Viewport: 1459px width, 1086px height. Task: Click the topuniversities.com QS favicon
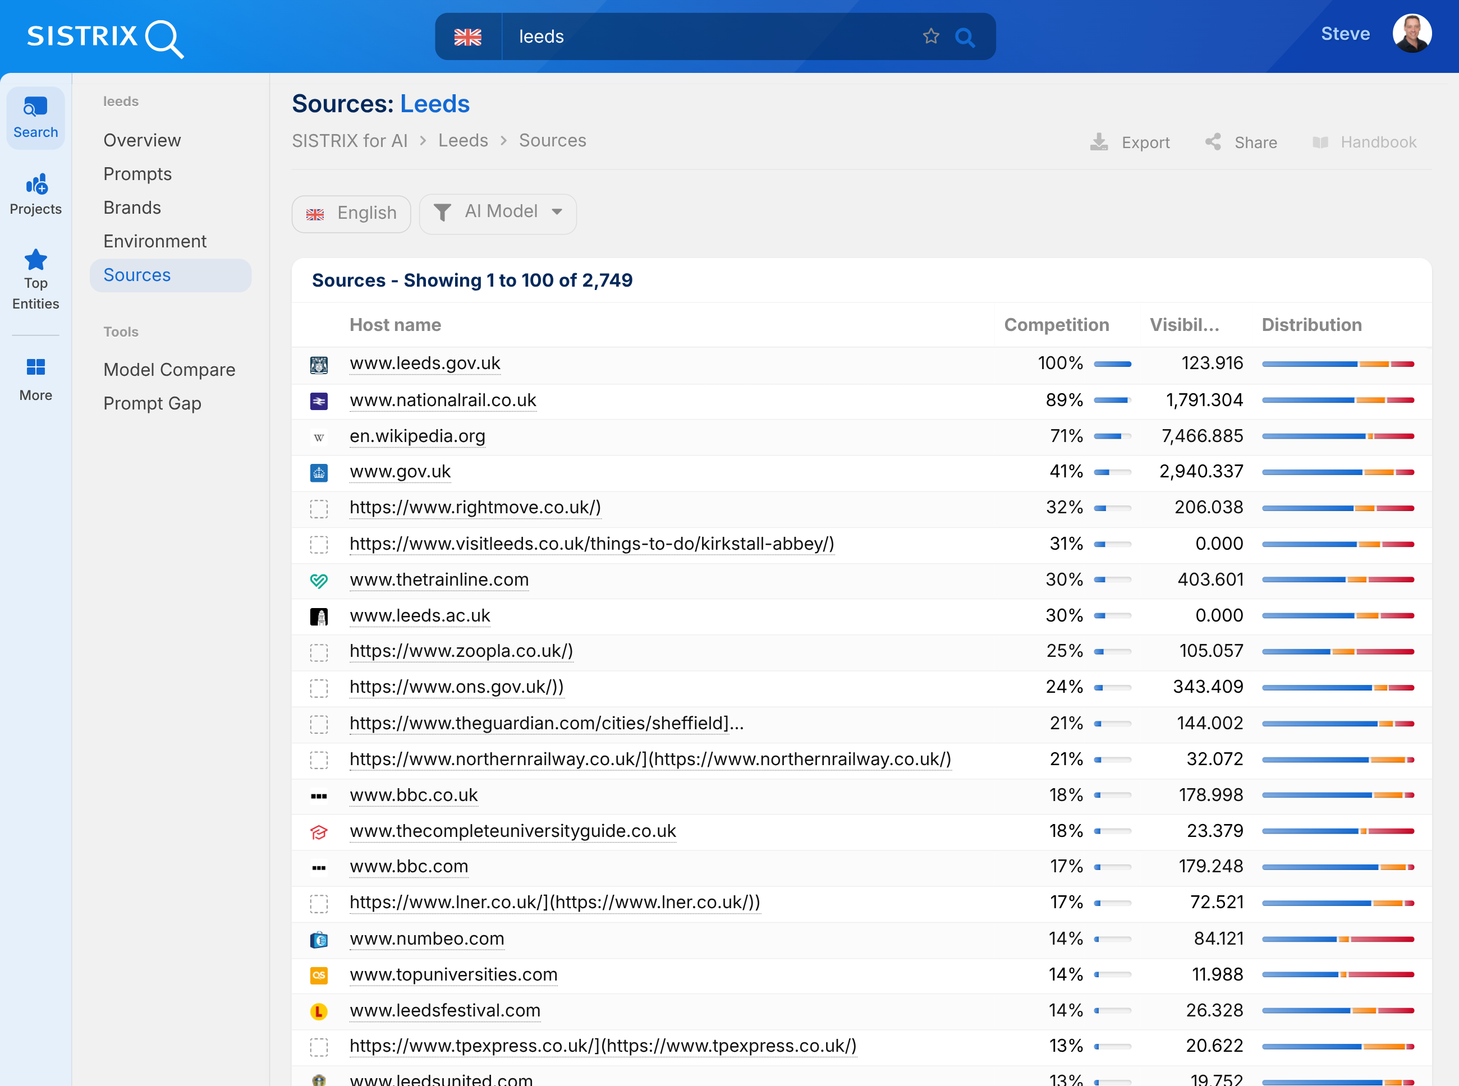click(x=319, y=975)
